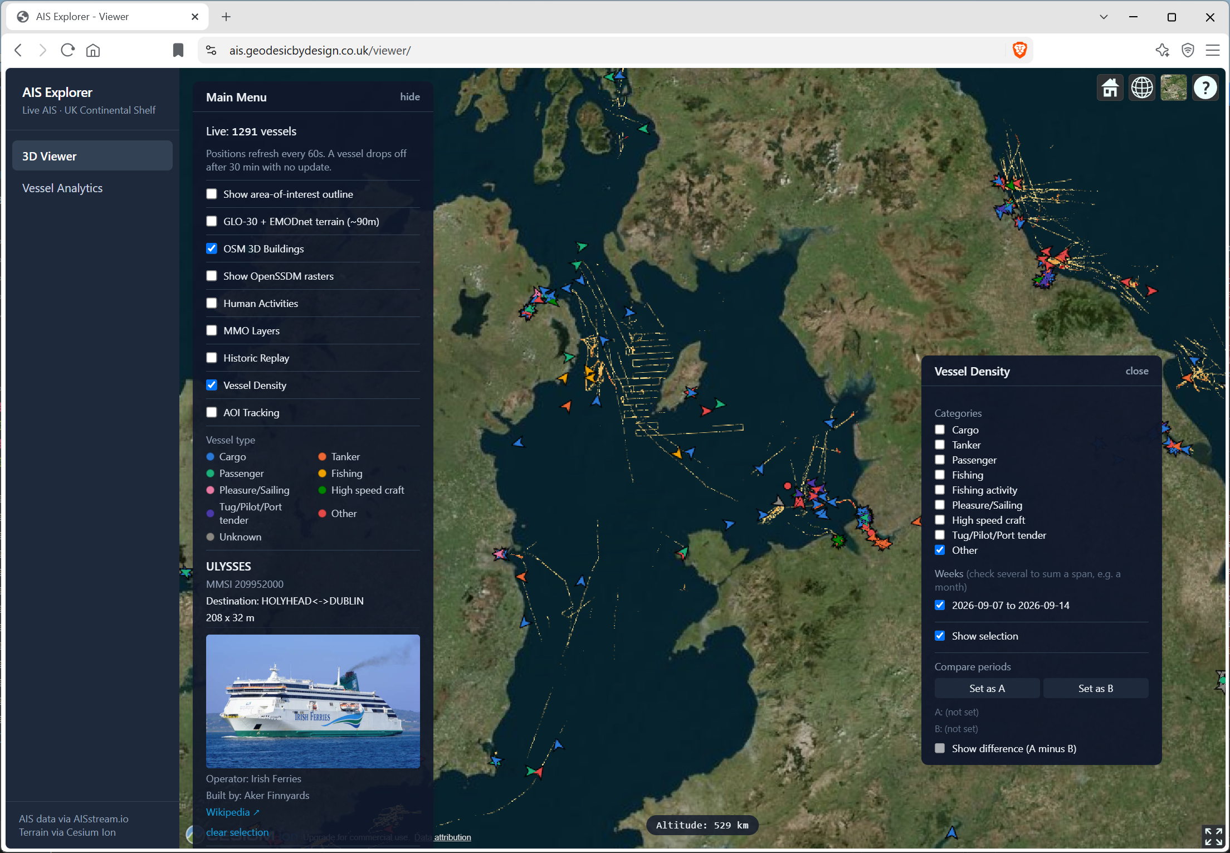
Task: Open the globe view icon
Action: tap(1141, 88)
